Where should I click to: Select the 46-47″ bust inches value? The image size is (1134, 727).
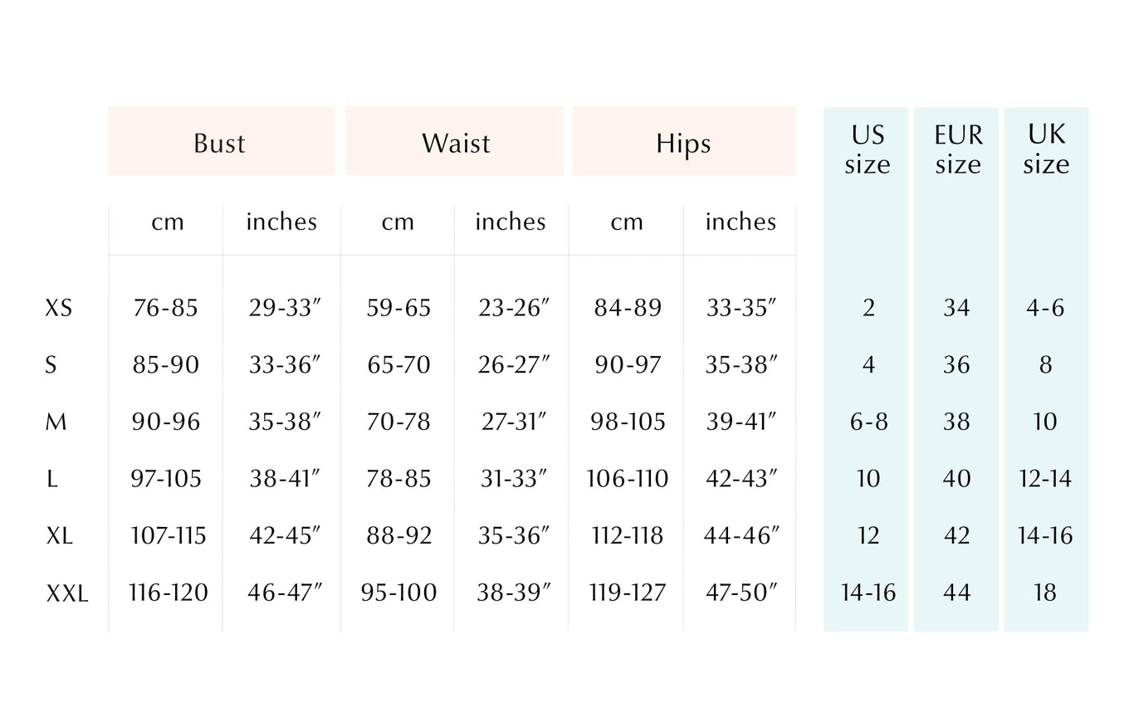(x=284, y=593)
